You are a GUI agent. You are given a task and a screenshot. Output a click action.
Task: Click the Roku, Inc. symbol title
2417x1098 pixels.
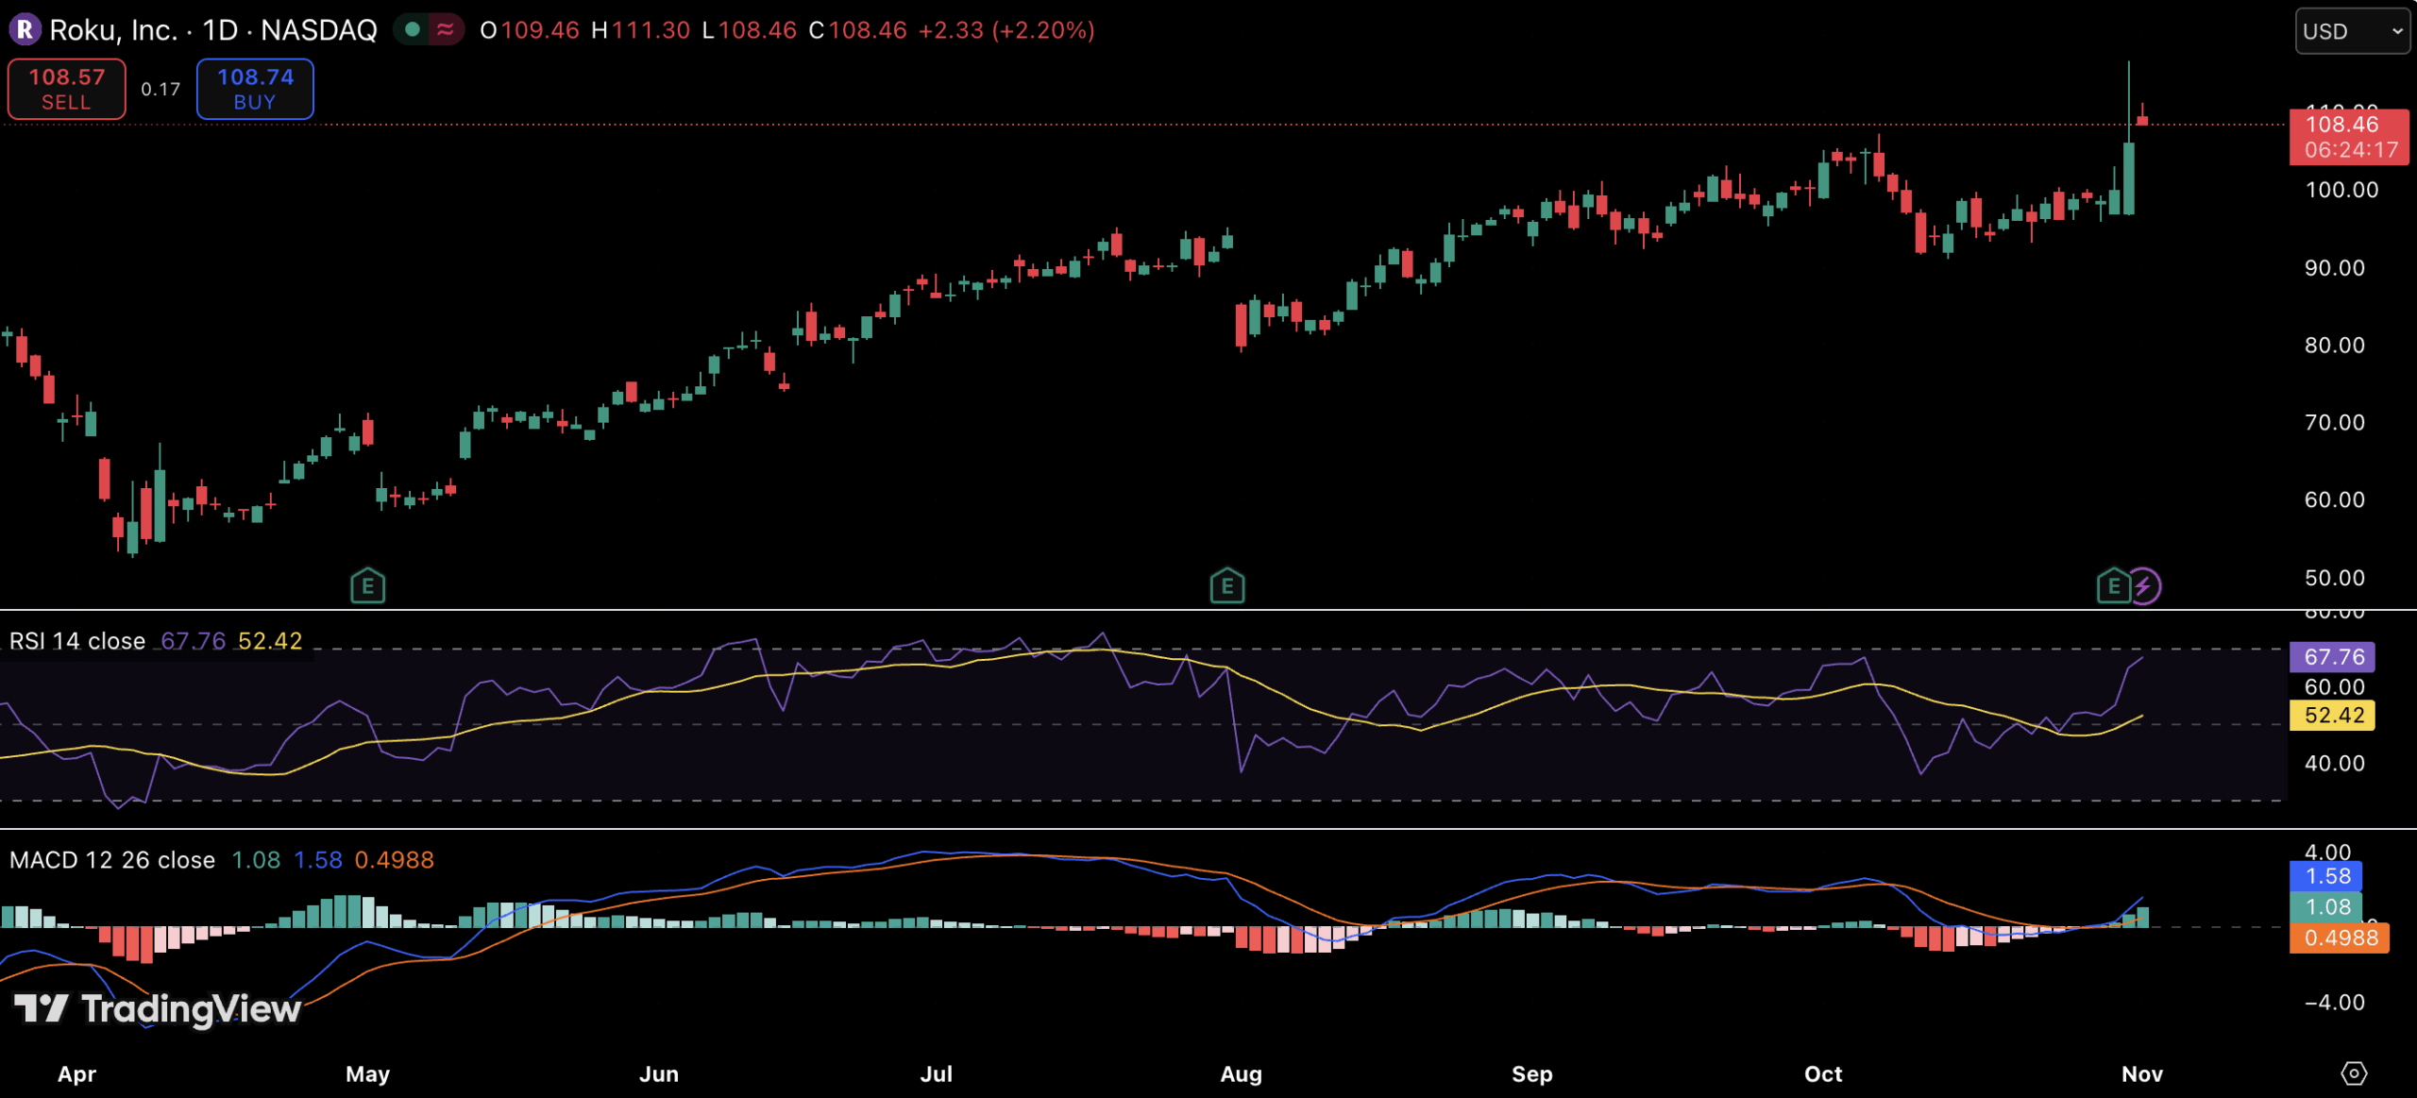point(113,30)
